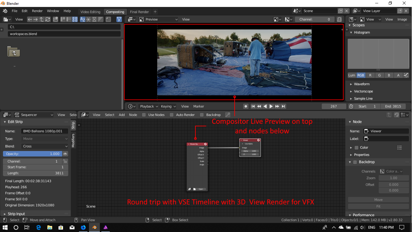Select the alphabetical sort icon

[x=83, y=19]
